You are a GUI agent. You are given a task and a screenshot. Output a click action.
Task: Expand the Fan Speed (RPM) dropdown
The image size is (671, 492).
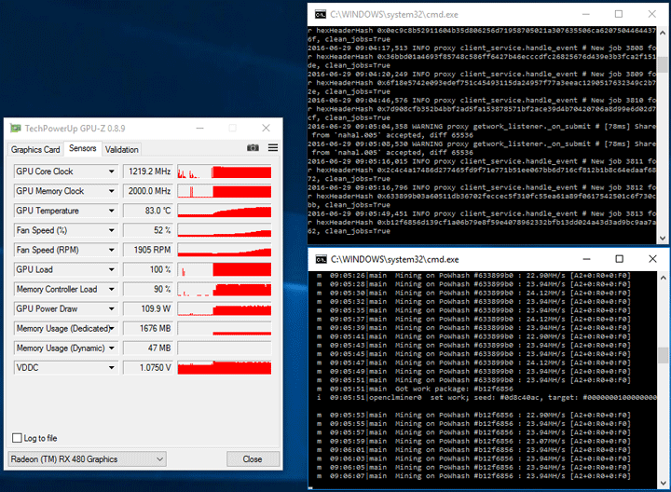coord(111,250)
